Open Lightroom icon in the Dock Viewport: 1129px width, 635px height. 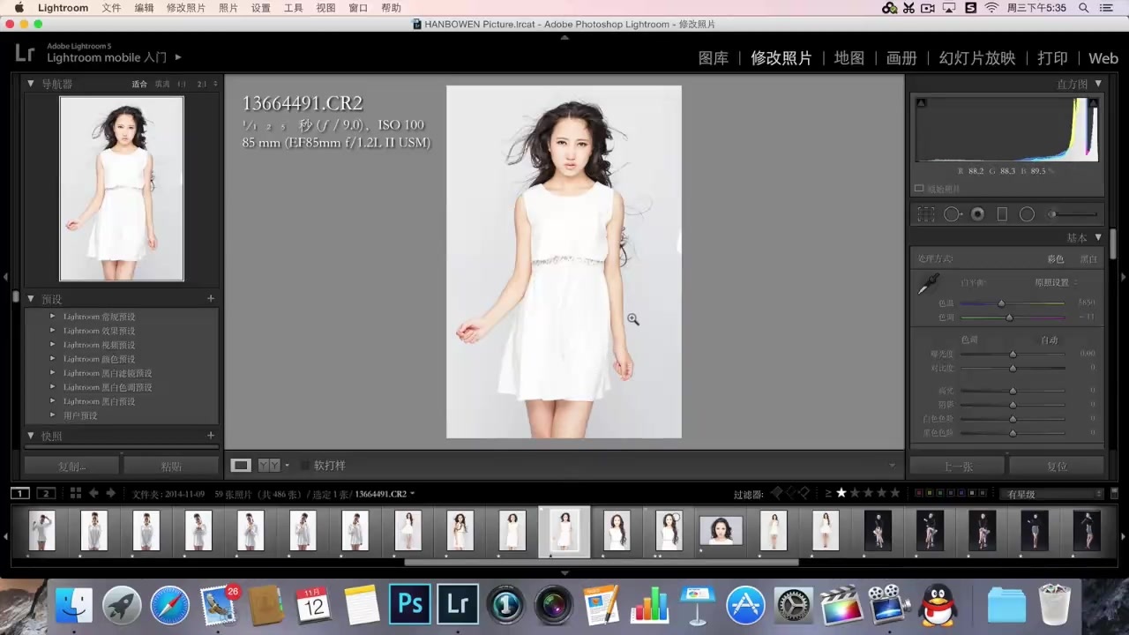click(x=458, y=604)
